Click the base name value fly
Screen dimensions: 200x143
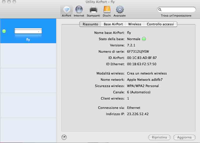(x=129, y=33)
